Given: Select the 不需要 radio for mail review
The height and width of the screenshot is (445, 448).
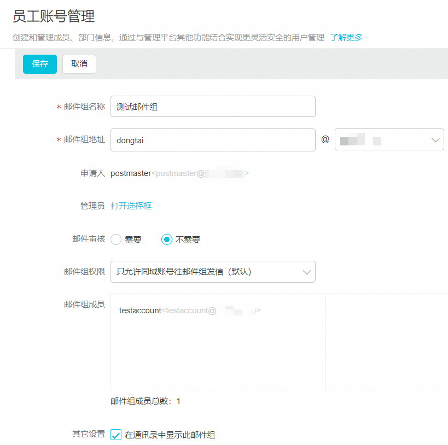Looking at the screenshot, I should pyautogui.click(x=167, y=239).
